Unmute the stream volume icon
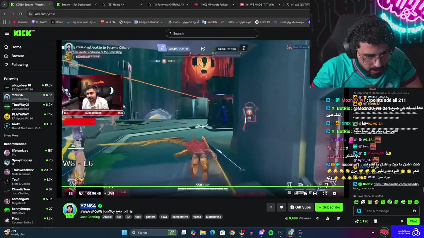The height and width of the screenshot is (238, 424). pyautogui.click(x=80, y=193)
